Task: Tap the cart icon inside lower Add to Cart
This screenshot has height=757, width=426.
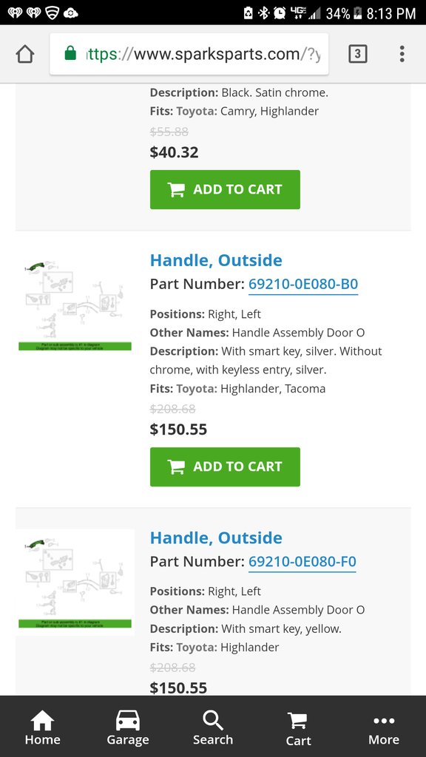Action: click(x=176, y=467)
